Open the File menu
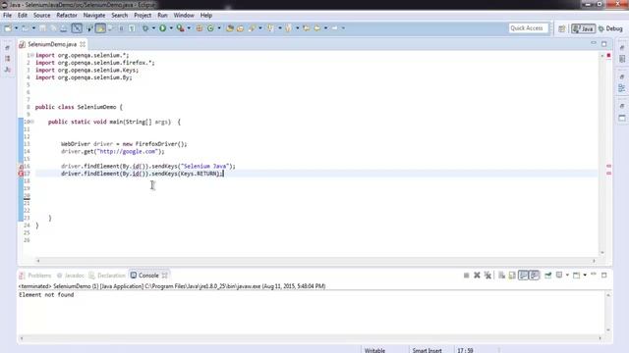 click(7, 16)
